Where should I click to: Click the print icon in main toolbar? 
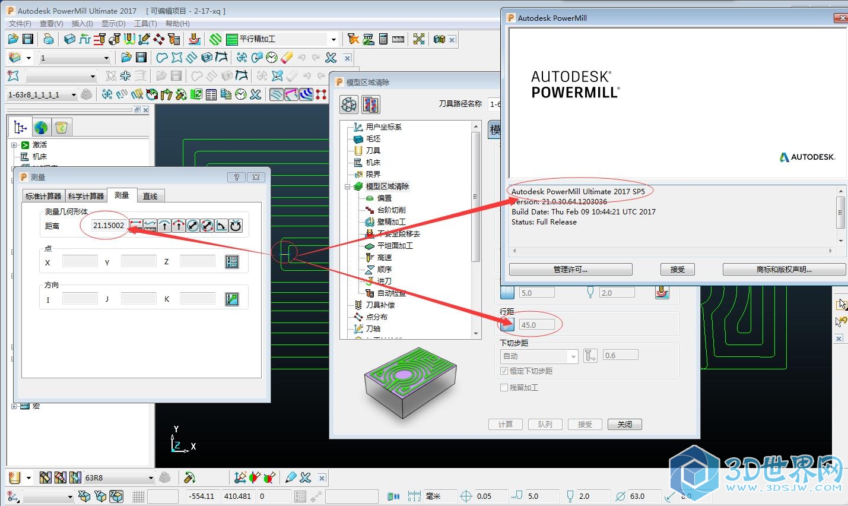[x=49, y=39]
